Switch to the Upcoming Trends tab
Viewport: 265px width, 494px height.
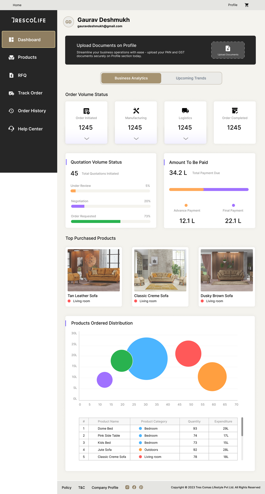(x=191, y=78)
